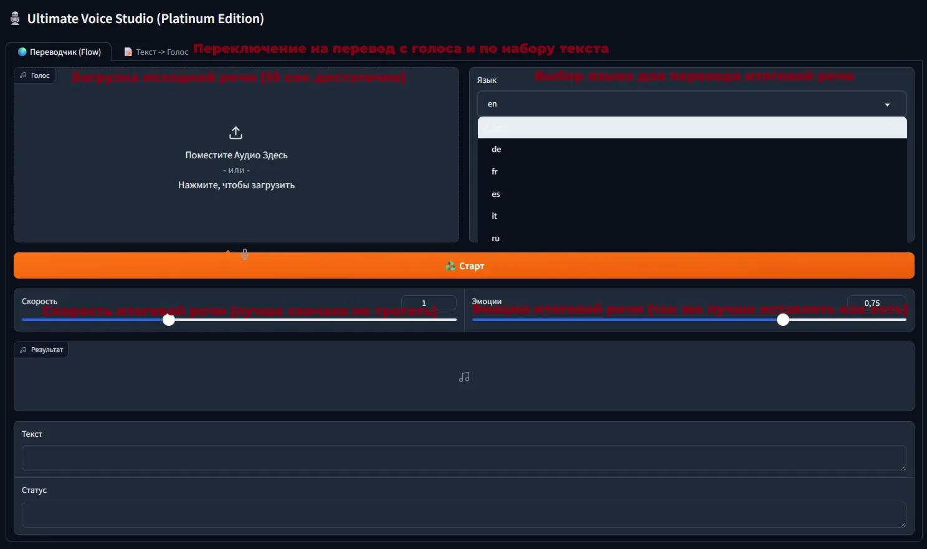Click the recycle icon on Старт button
Image resolution: width=927 pixels, height=549 pixels.
(x=450, y=266)
